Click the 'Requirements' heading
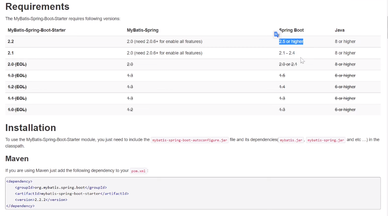Screen dimensions: 388x216 37,7
